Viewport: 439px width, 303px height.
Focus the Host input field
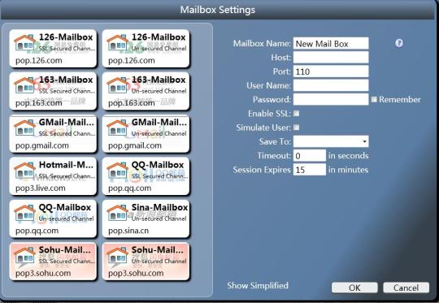331,58
